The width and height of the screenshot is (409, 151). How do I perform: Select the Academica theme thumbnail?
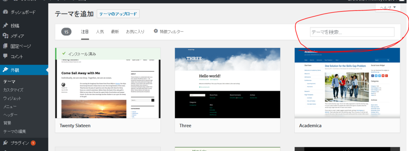tap(347, 83)
